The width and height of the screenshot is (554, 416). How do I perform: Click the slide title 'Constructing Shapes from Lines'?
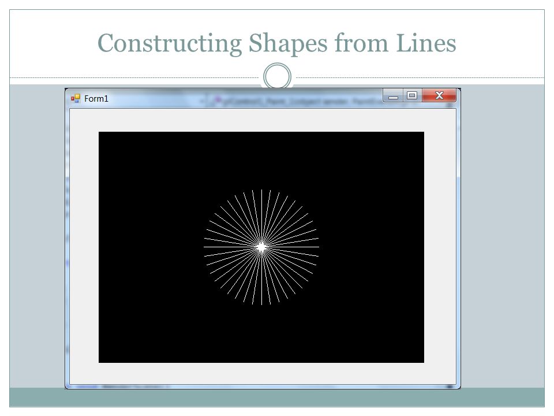(x=276, y=43)
